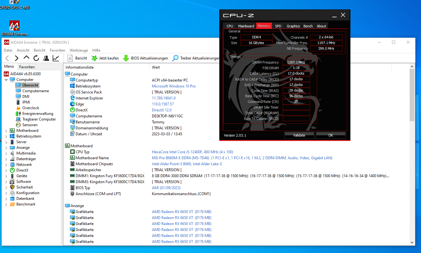The image size is (421, 253).
Task: Click Treiber Aktualisierungen toolbar button
Action: coord(196,58)
